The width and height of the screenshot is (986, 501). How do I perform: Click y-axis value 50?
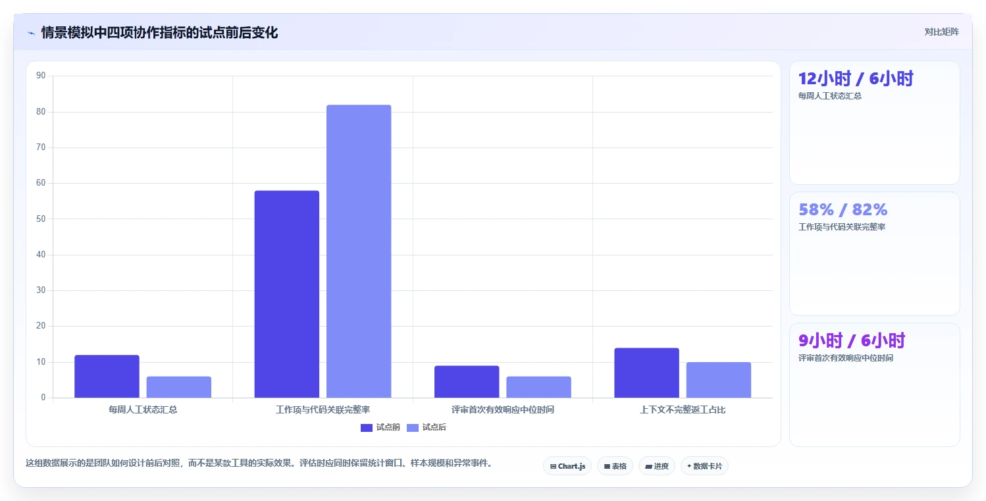click(x=41, y=219)
